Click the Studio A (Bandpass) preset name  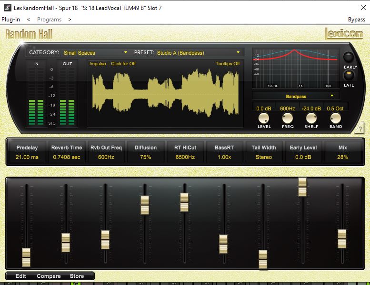coord(180,53)
